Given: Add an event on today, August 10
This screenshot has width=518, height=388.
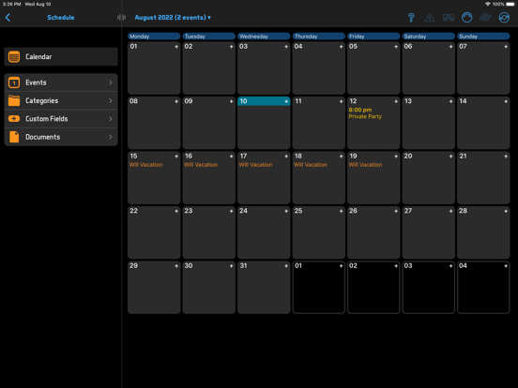Looking at the screenshot, I should point(286,101).
